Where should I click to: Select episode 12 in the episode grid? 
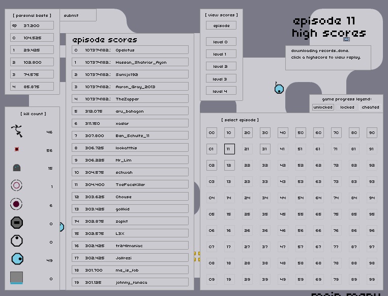click(x=229, y=165)
